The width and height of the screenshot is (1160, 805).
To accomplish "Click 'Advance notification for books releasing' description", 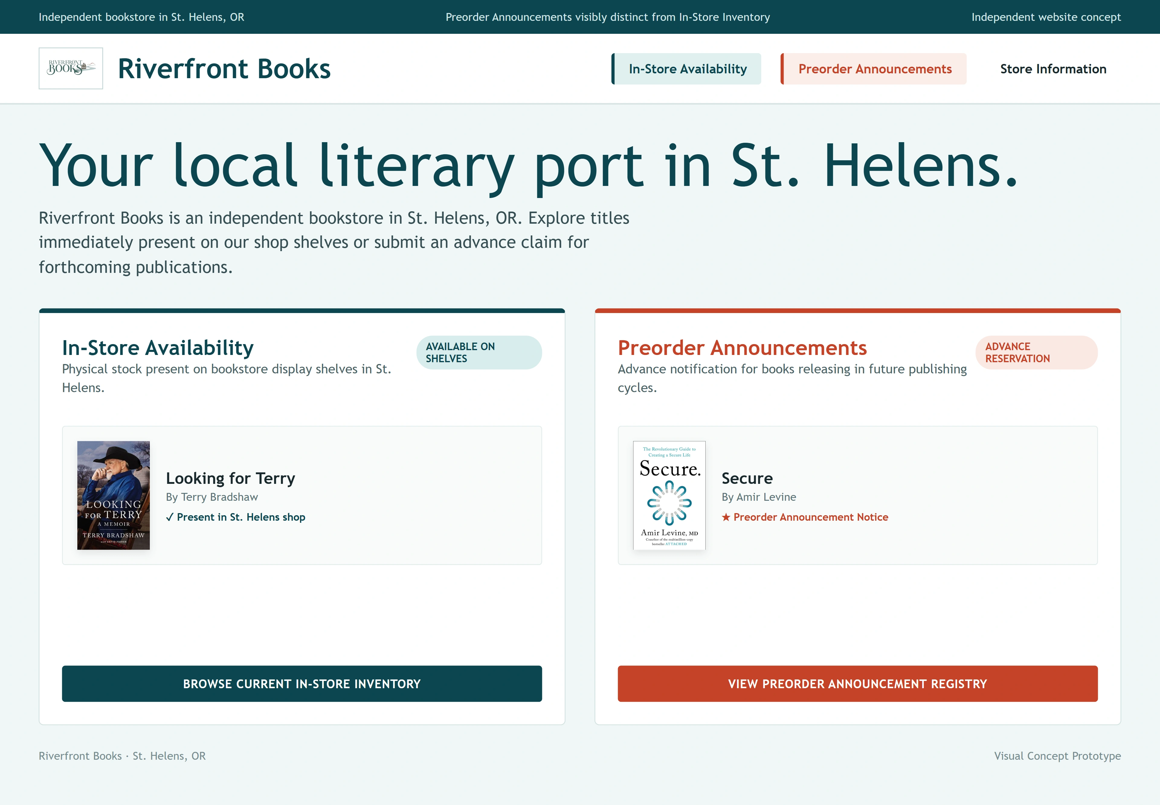I will 792,378.
